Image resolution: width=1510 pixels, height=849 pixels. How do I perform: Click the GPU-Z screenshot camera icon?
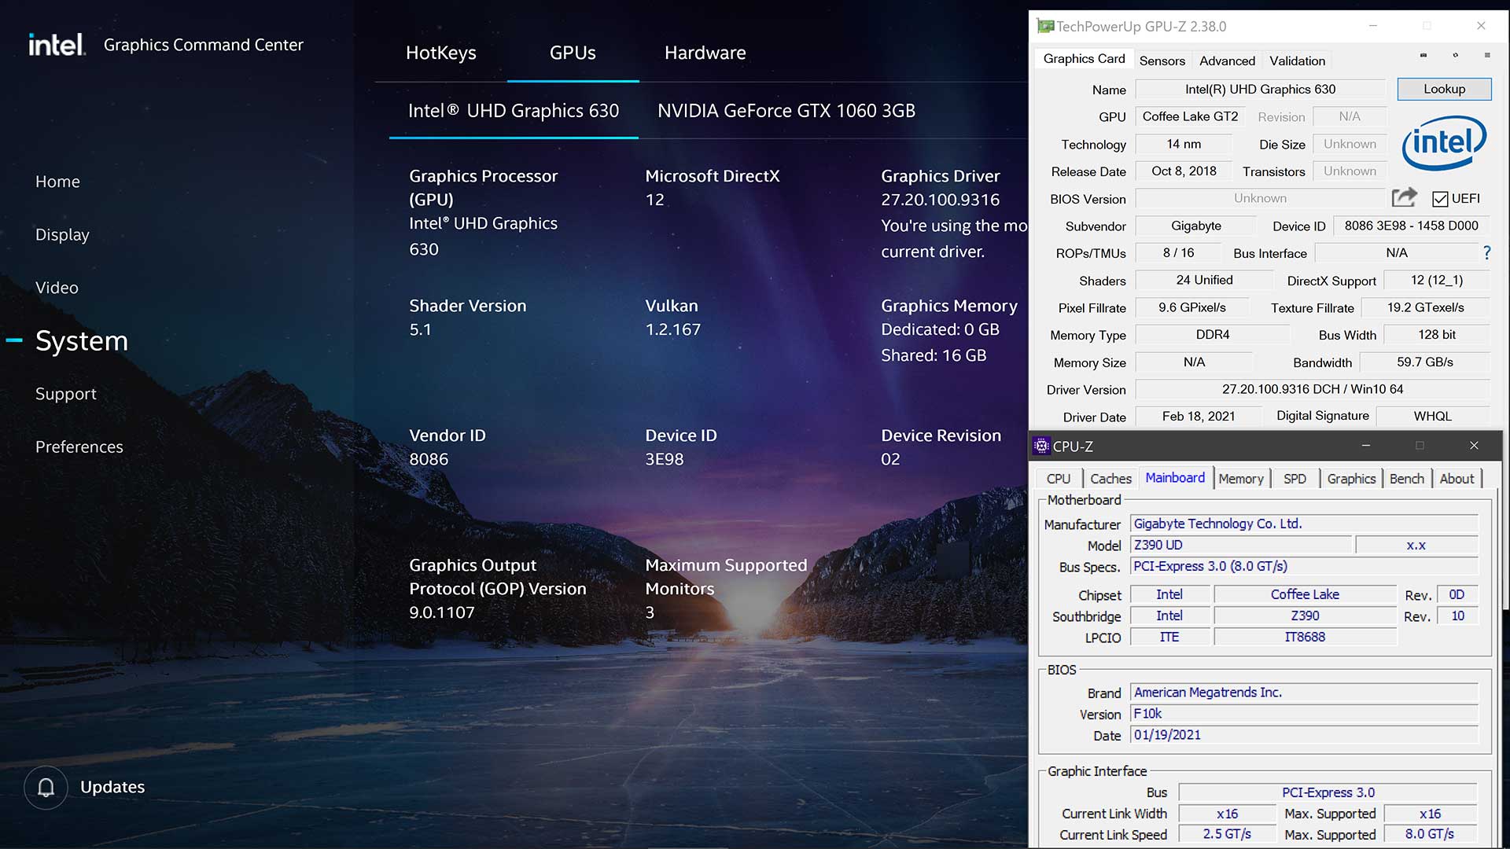tap(1423, 55)
